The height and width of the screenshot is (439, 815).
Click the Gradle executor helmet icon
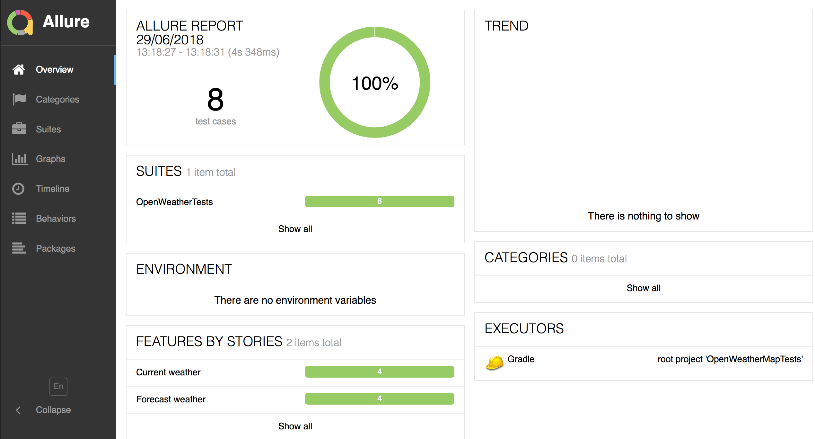[495, 363]
